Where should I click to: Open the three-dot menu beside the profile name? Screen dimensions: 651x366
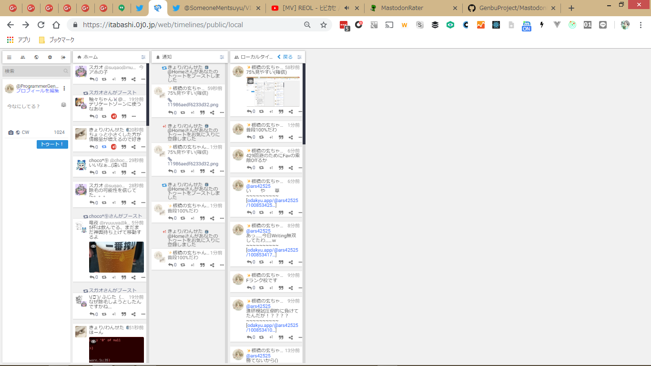click(x=64, y=88)
